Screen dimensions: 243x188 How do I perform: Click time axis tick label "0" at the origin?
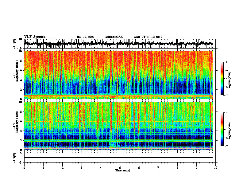(24, 168)
